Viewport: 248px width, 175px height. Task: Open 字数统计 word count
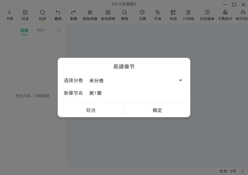point(225,15)
